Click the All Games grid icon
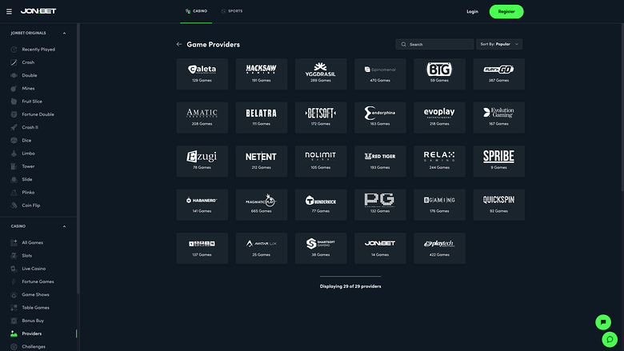This screenshot has height=351, width=624. [x=14, y=242]
